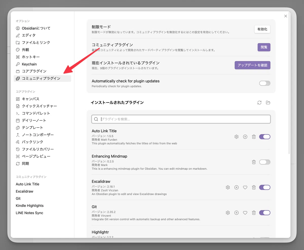This screenshot has width=304, height=250.
Task: Open Excalidraw settings gear
Action: [x=228, y=187]
